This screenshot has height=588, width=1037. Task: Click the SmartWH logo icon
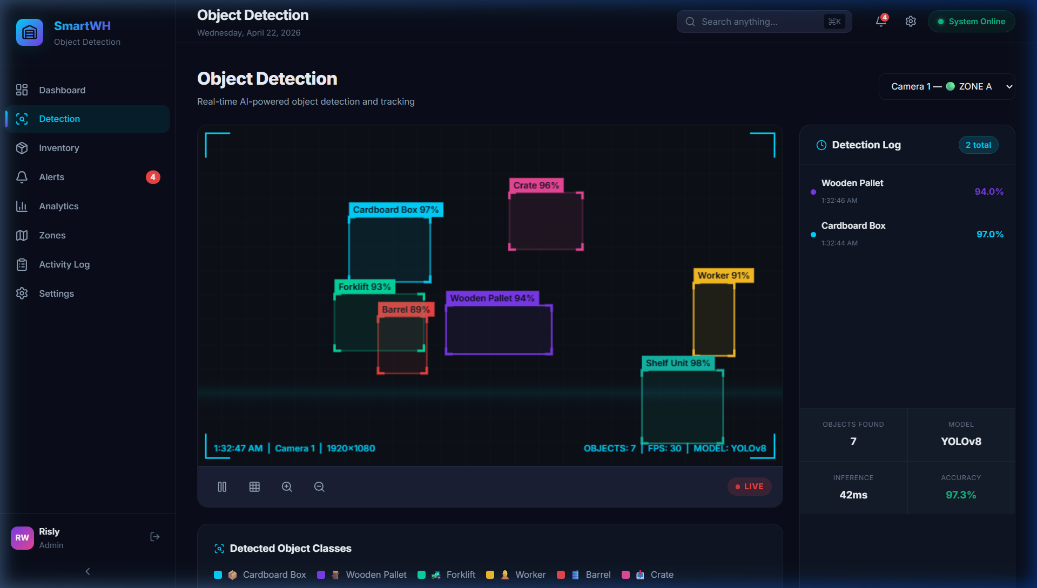coord(30,32)
